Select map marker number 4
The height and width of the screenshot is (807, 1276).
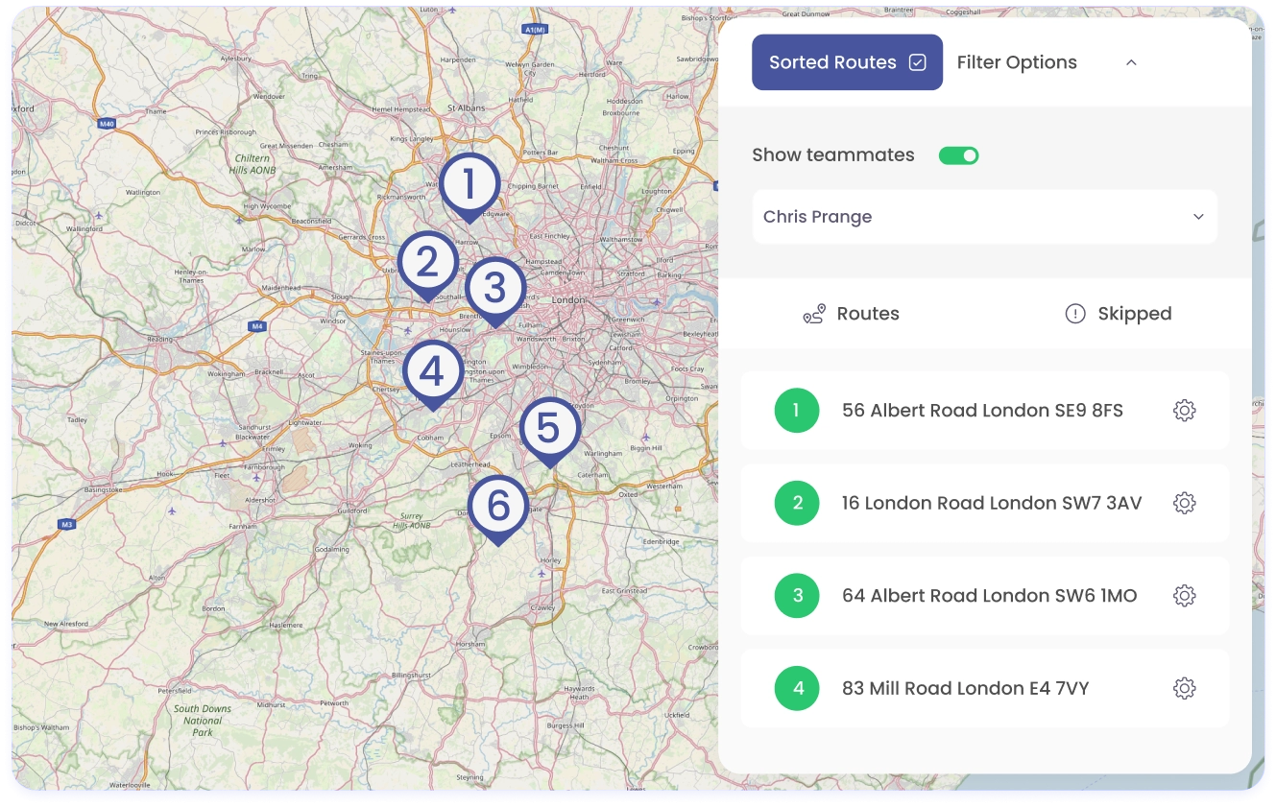433,372
